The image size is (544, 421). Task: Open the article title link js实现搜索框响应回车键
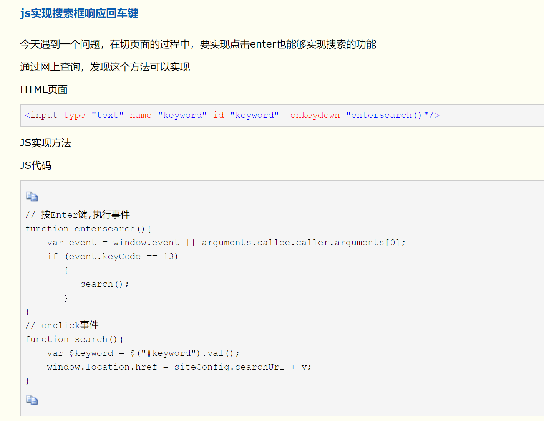pos(79,13)
